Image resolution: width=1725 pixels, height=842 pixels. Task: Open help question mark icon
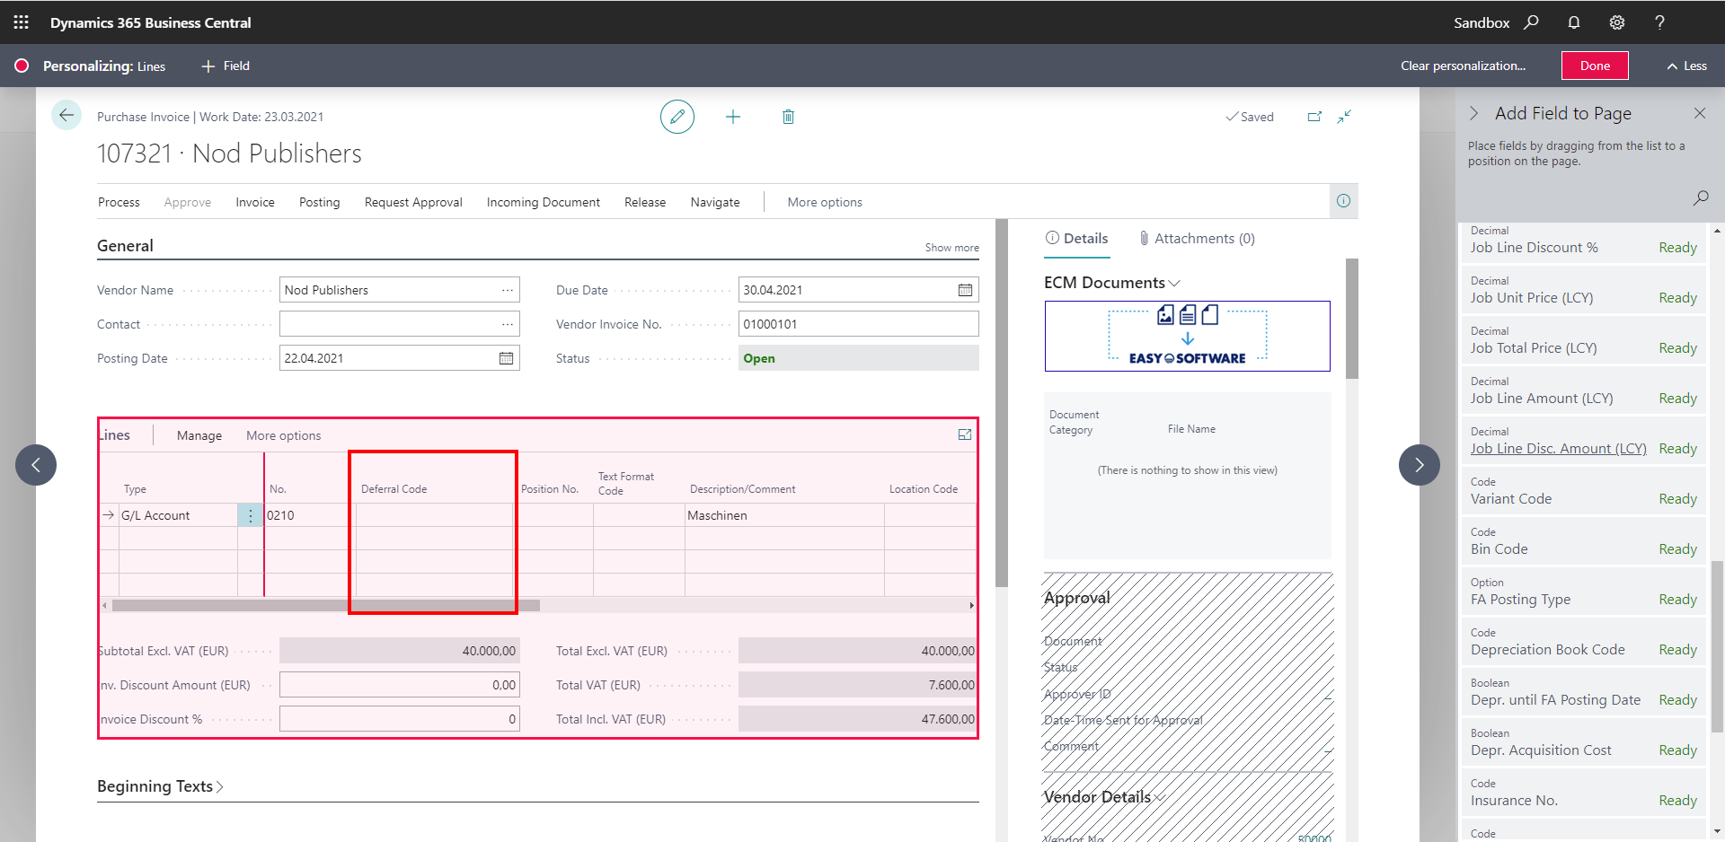(x=1659, y=22)
